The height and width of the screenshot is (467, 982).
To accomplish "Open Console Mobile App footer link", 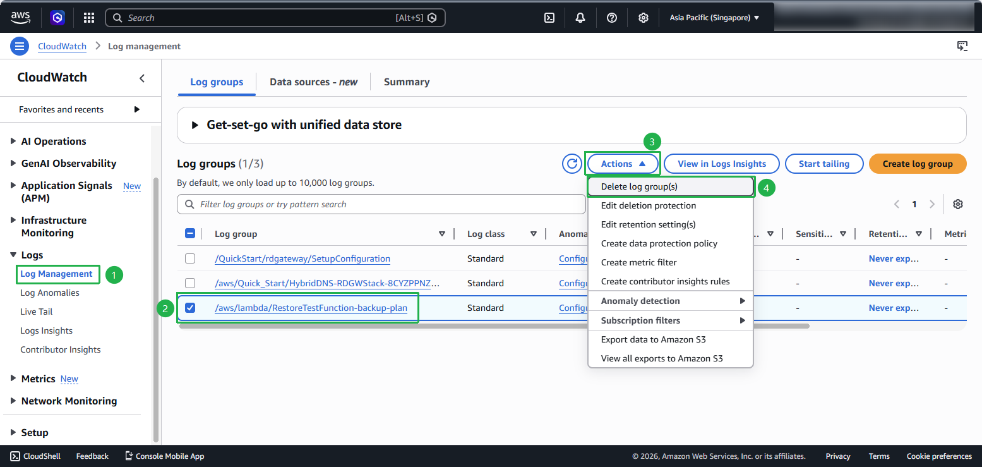I will pyautogui.click(x=164, y=456).
